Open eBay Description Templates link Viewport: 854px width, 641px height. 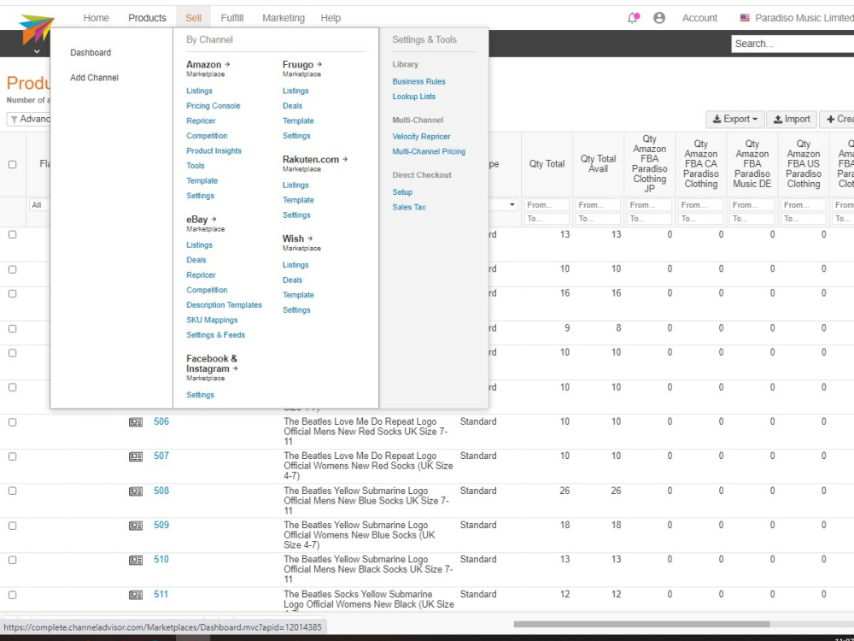pyautogui.click(x=224, y=305)
